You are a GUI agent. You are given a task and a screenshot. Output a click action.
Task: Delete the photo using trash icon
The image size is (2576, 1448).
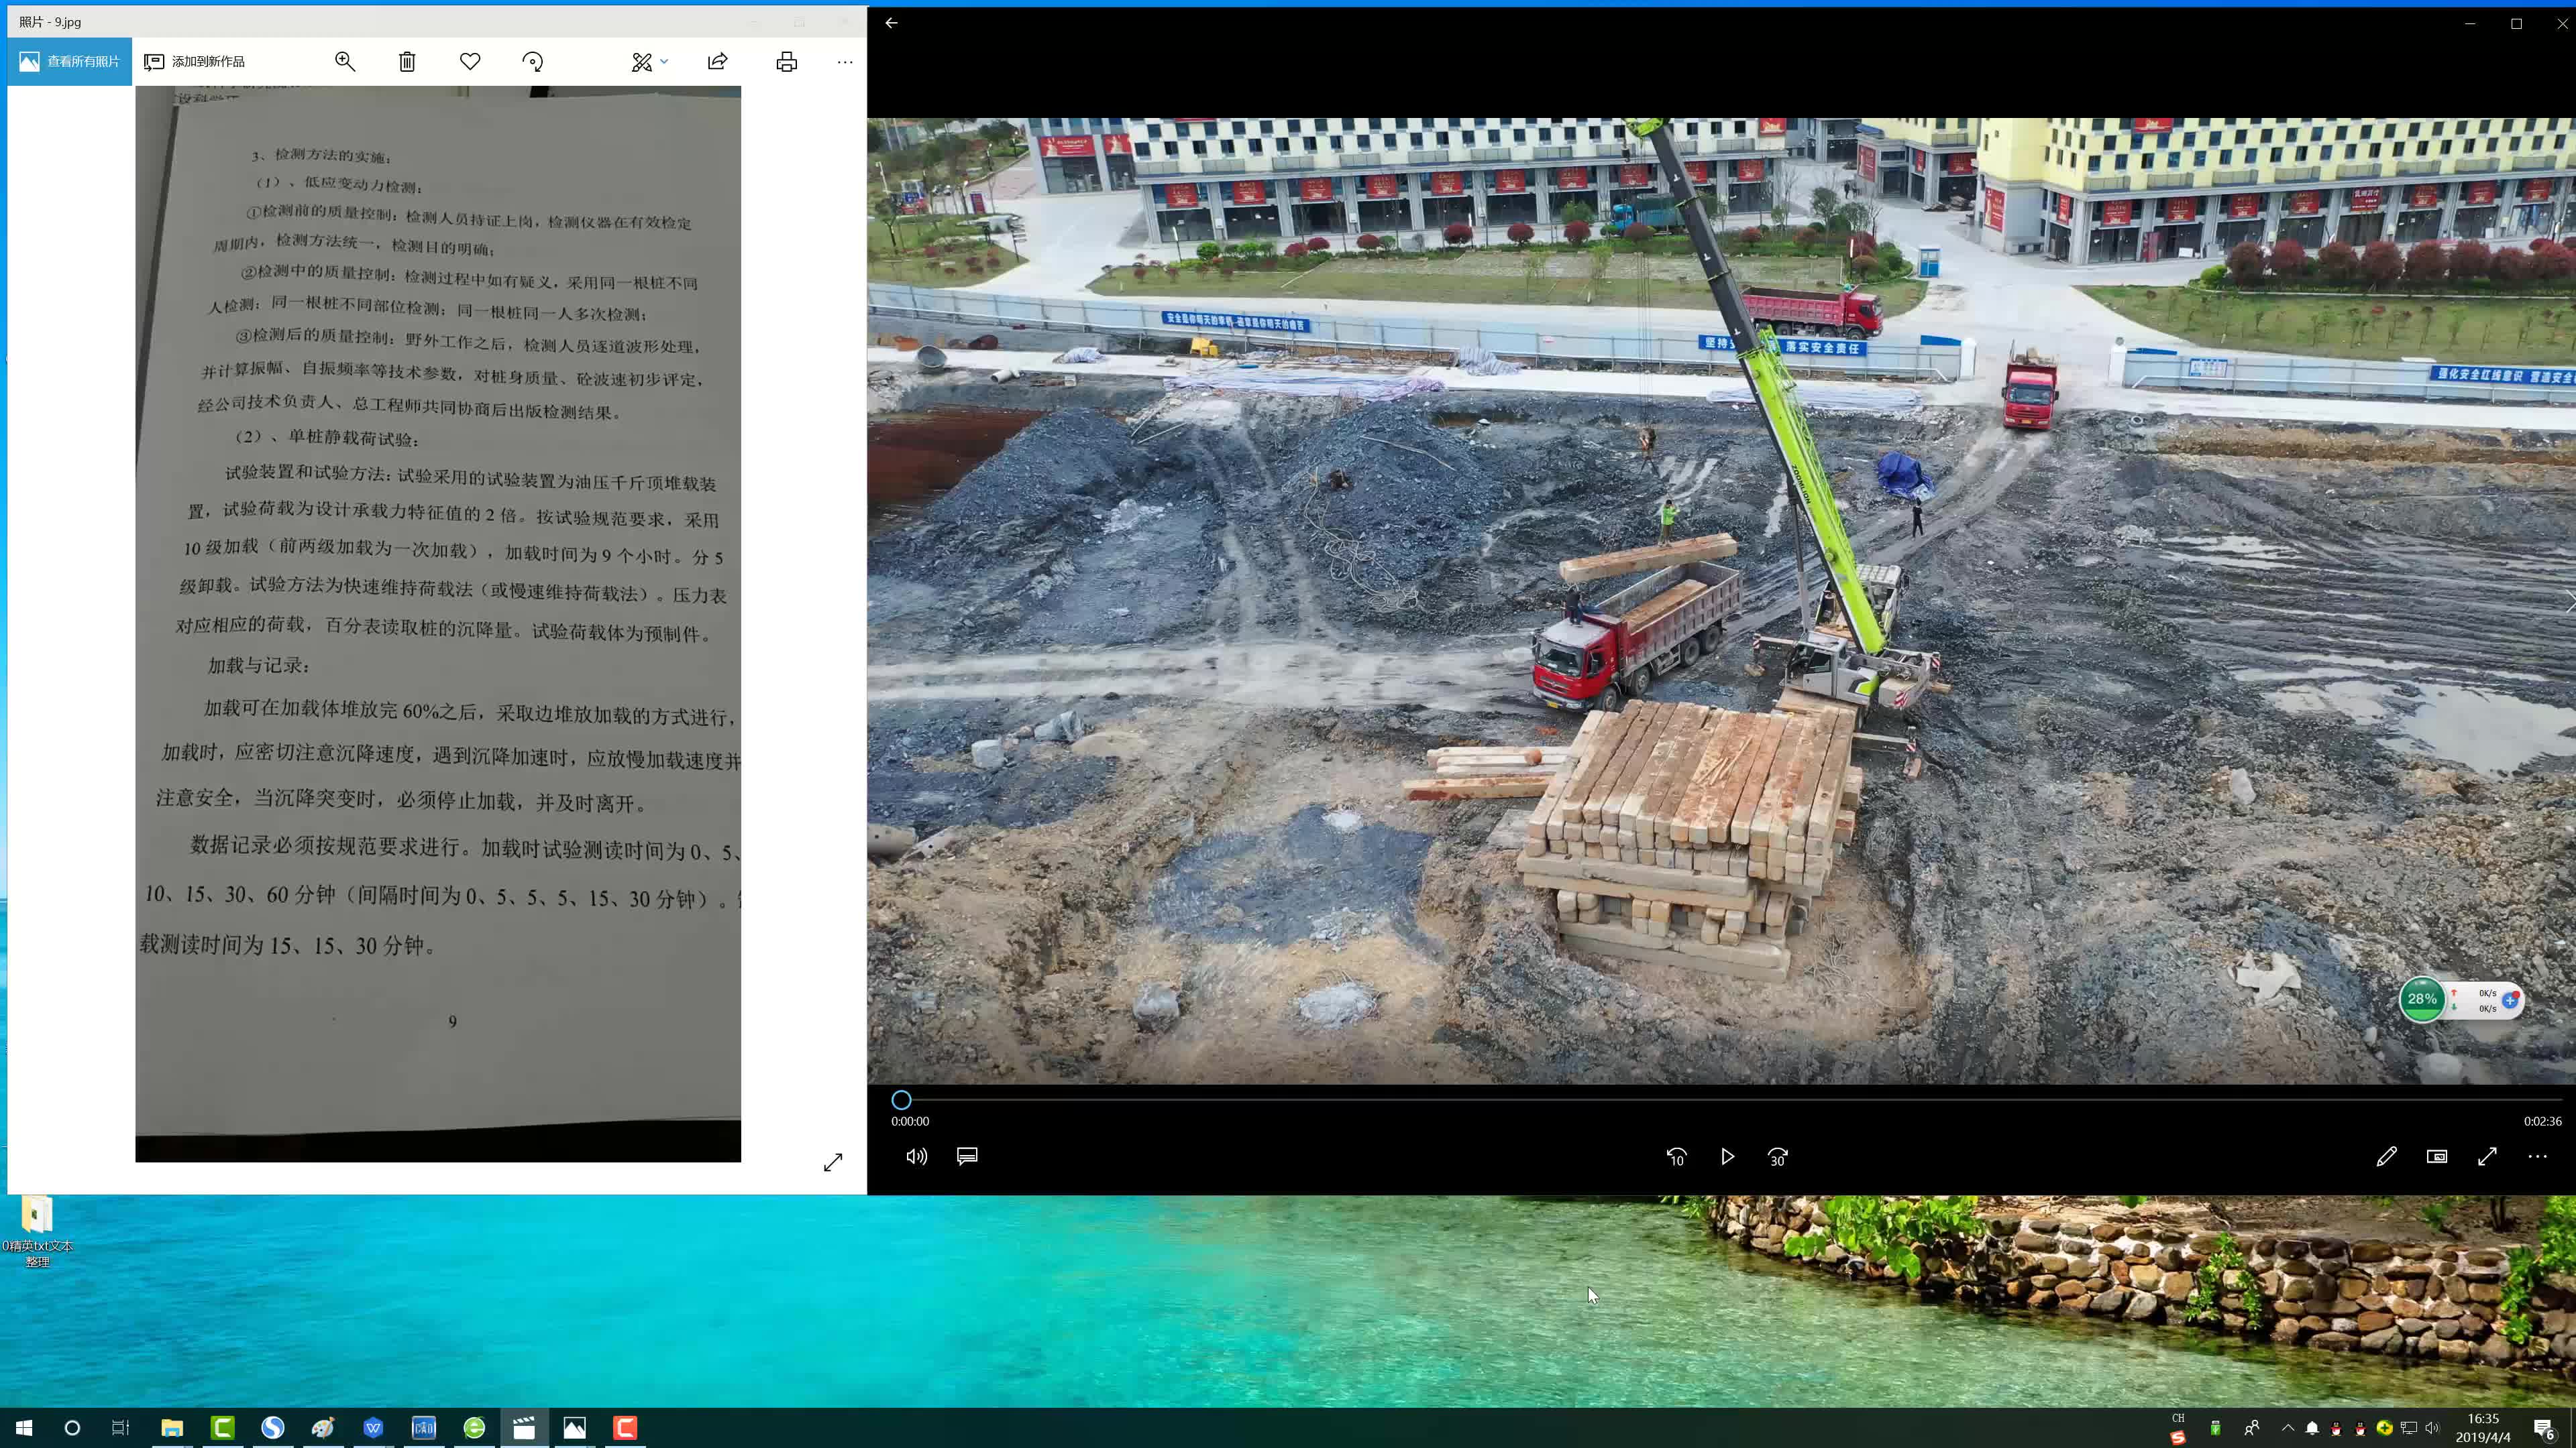(407, 61)
